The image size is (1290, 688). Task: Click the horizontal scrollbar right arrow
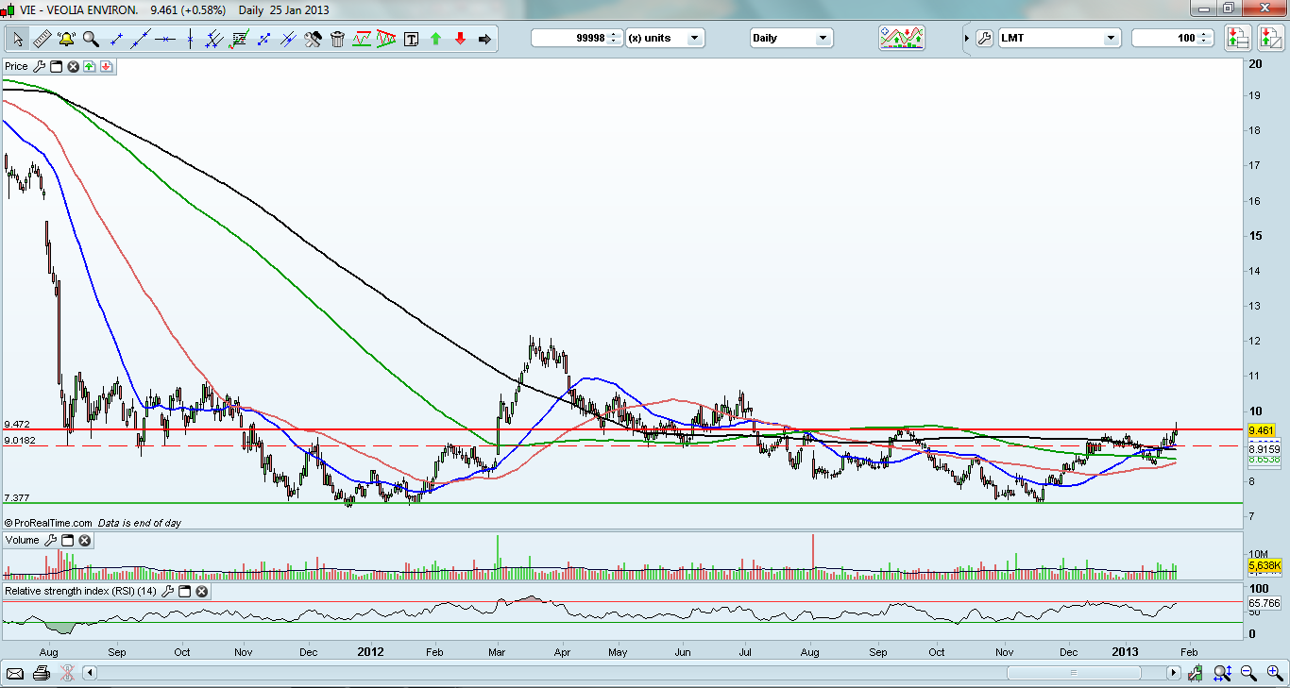(x=1174, y=673)
